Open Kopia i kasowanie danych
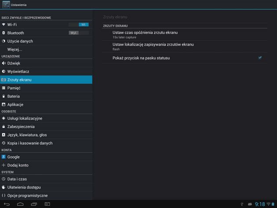This screenshot has height=208, width=277. [46, 143]
